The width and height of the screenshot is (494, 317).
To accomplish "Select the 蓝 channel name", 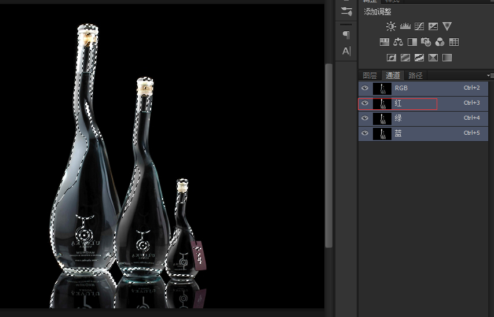I will pos(398,133).
